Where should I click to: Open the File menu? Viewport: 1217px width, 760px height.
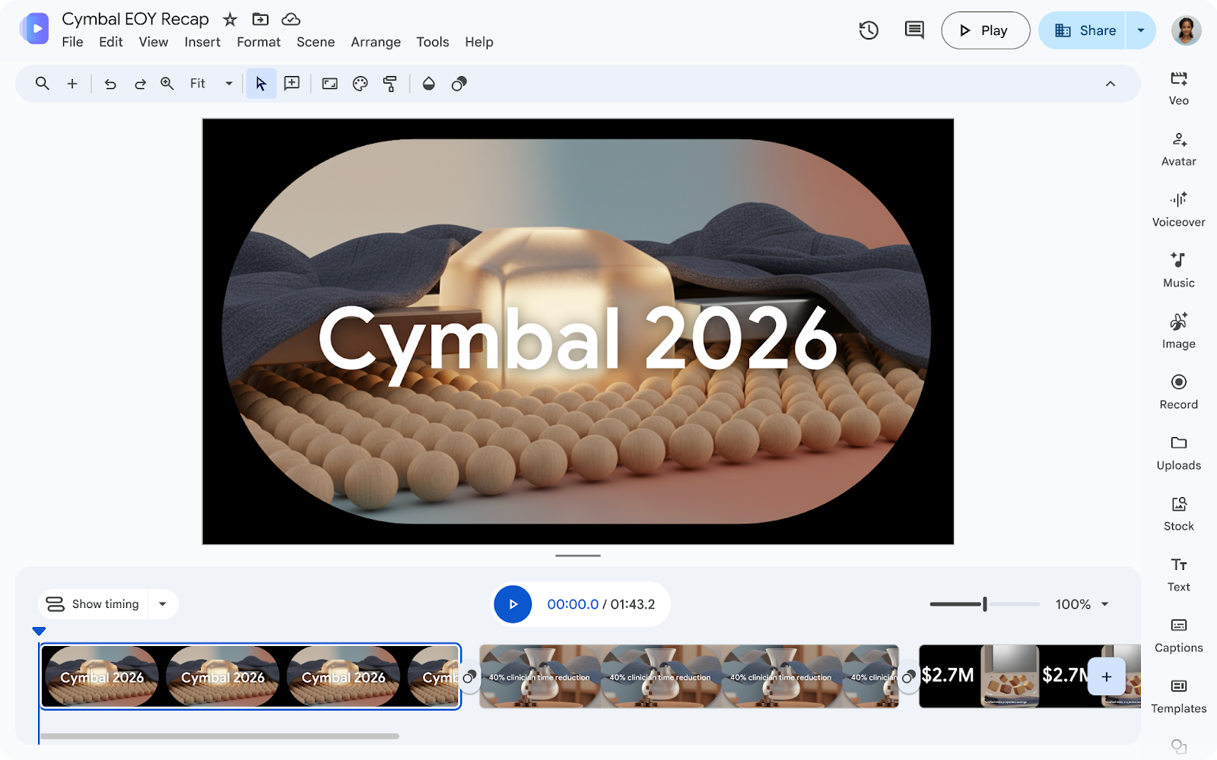point(72,42)
